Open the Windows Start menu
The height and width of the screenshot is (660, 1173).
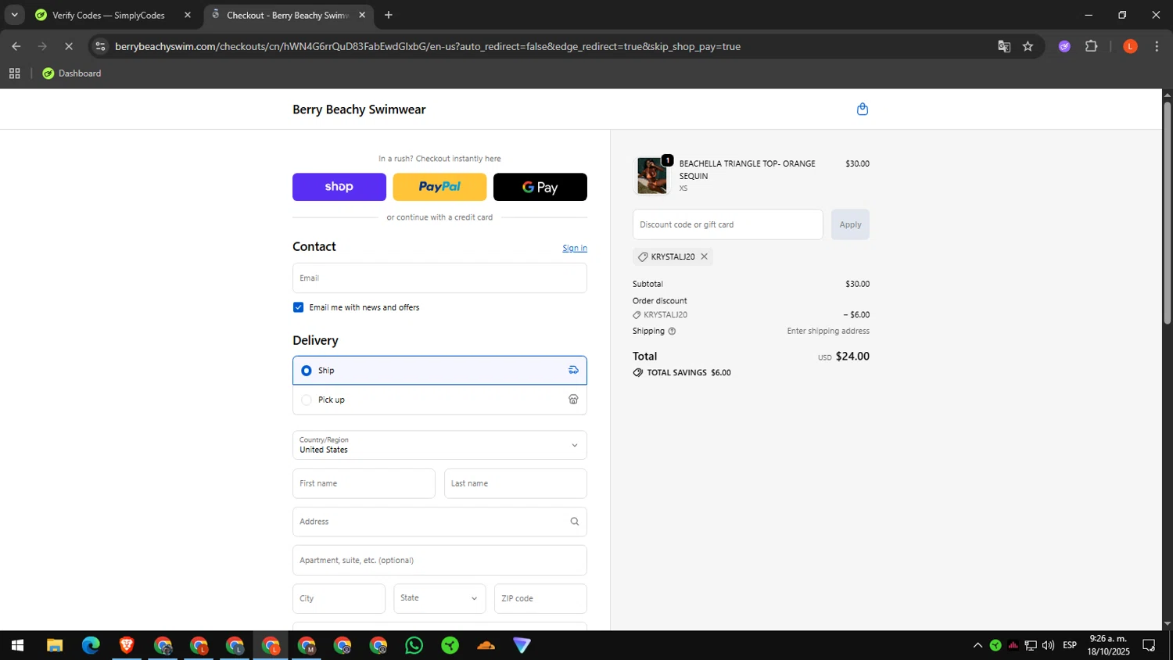(17, 645)
